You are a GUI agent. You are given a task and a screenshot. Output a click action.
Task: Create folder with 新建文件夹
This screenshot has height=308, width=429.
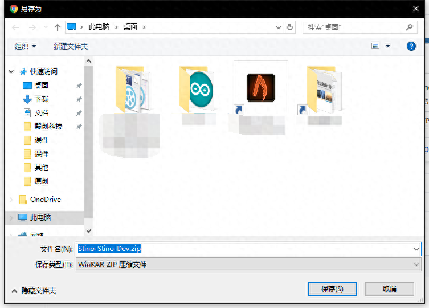[x=70, y=46]
